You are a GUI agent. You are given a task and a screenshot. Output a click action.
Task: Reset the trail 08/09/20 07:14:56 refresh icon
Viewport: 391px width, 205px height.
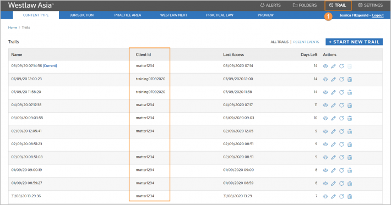click(341, 66)
